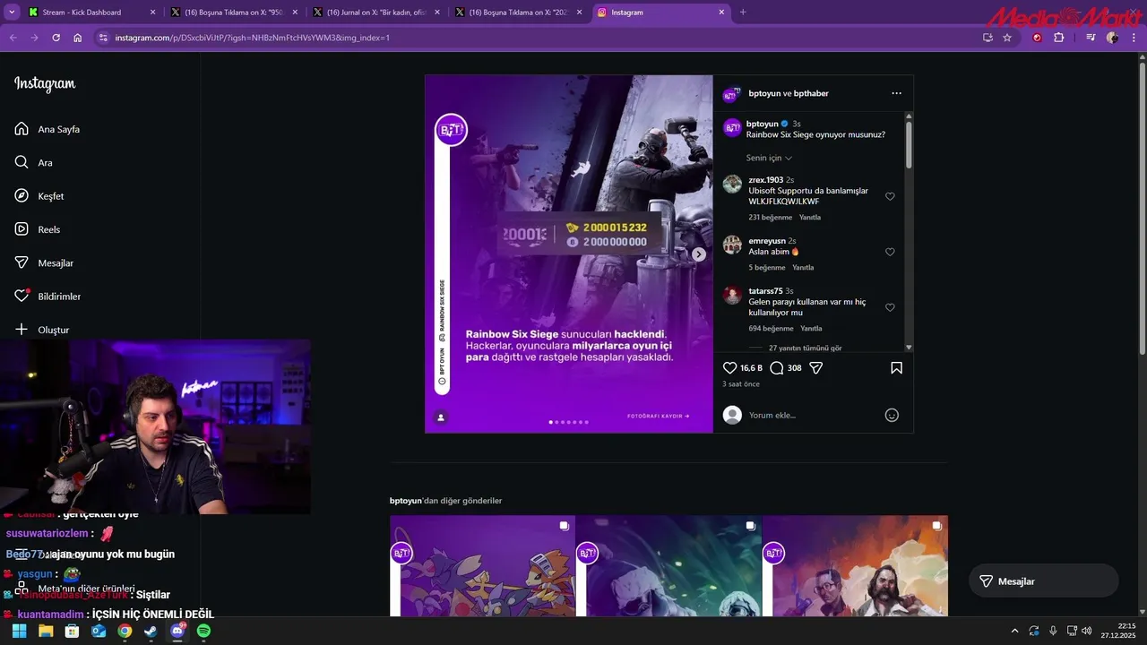Viewport: 1147px width, 645px height.
Task: Open the Pokémon-themed post thumbnail
Action: click(482, 566)
